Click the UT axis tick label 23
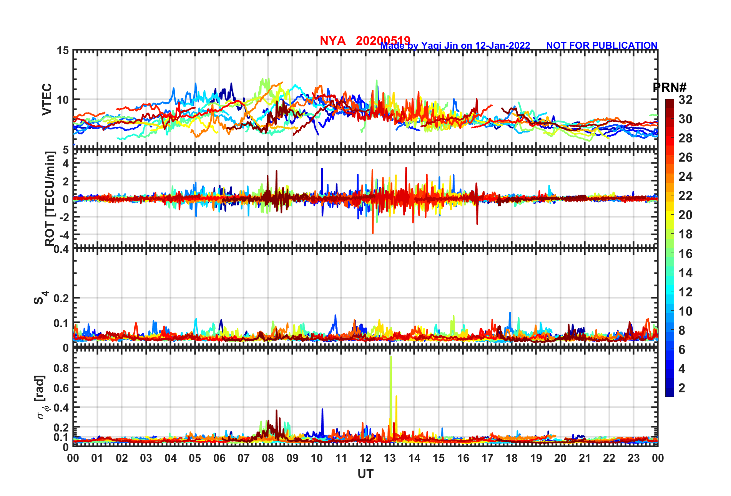Viewport: 731px width, 496px height. [634, 458]
